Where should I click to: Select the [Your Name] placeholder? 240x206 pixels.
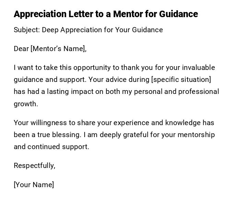pos(34,185)
